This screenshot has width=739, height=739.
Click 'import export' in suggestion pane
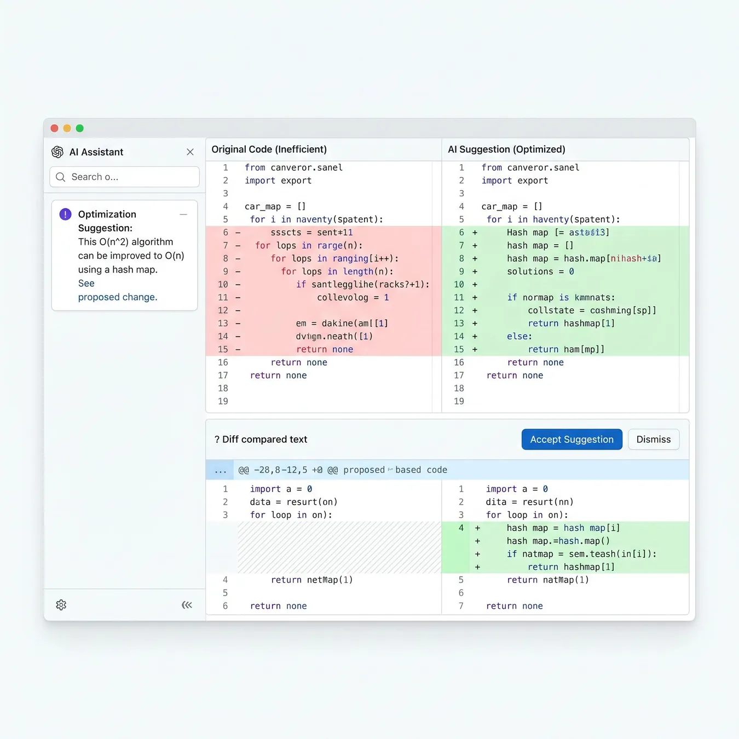(x=515, y=181)
